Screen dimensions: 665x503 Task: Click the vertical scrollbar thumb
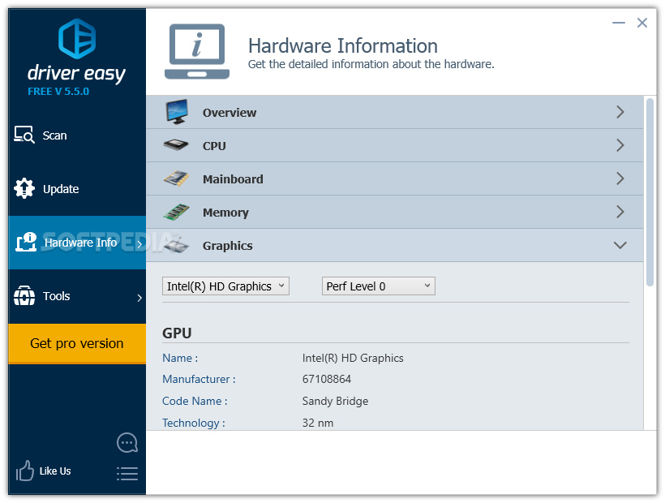650,192
